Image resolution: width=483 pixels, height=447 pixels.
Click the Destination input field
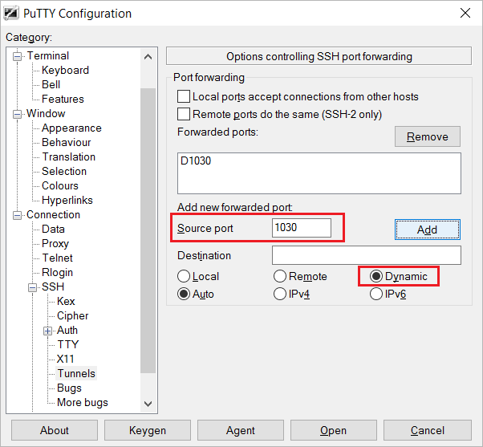(x=366, y=255)
